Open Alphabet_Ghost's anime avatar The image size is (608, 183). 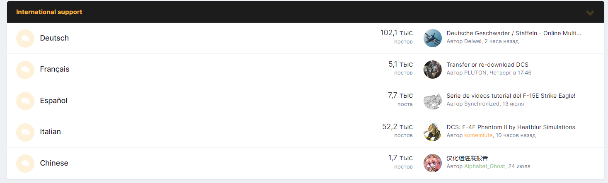[x=433, y=163]
